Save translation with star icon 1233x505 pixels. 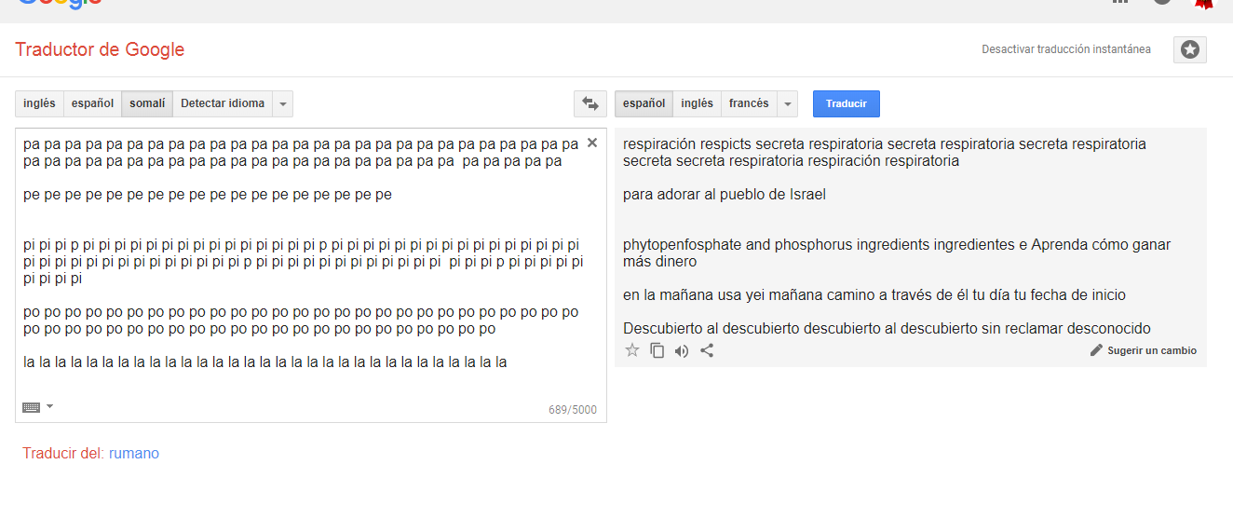coord(632,350)
